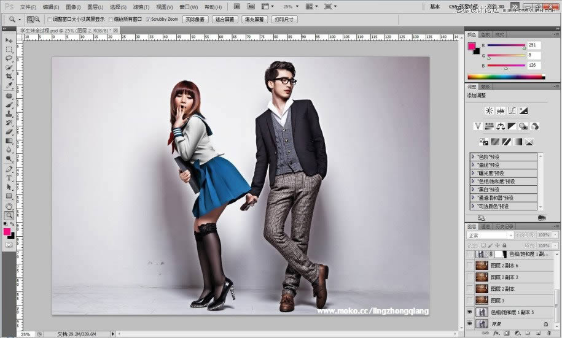Open the 滤镜(T) menu
The height and width of the screenshot is (338, 562).
pyautogui.click(x=141, y=7)
